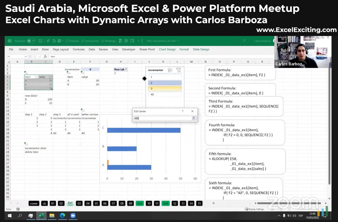Viewport: 338px width, 222px height.
Task: Click the copy/paste icon in quick access toolbar
Action: 54,41
